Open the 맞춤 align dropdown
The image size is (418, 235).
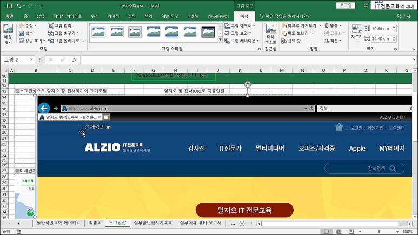pos(333,26)
